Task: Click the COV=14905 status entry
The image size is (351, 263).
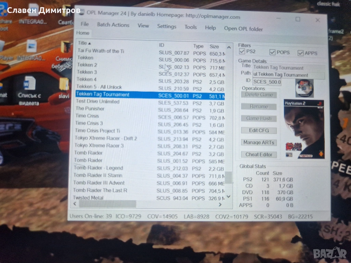Action: click(162, 216)
